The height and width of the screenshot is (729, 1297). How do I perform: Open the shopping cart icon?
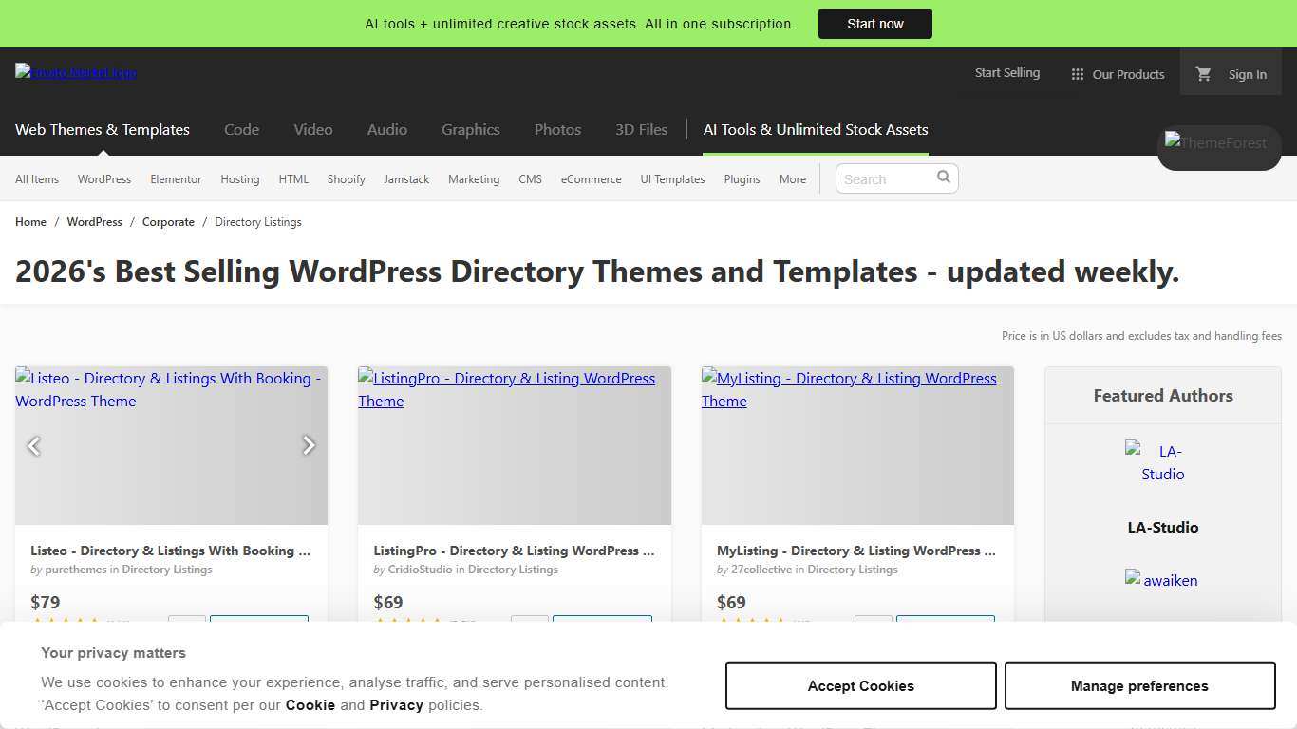pos(1203,73)
